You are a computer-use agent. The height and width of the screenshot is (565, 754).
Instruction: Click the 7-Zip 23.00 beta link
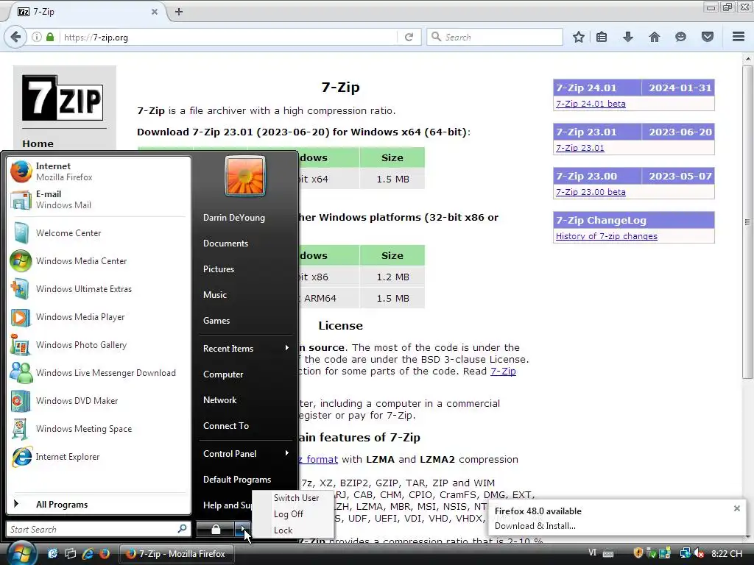click(591, 192)
